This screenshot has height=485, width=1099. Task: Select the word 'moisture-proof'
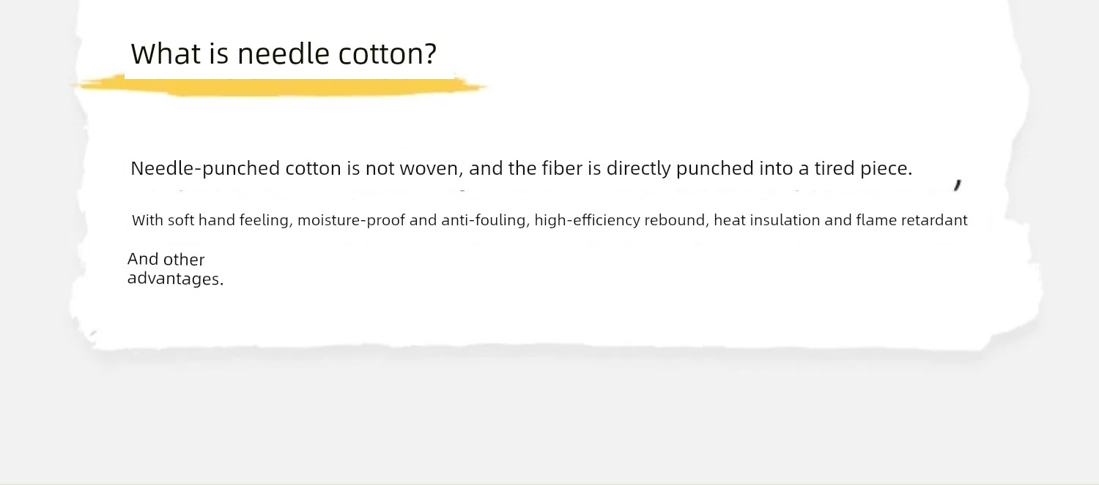coord(351,220)
